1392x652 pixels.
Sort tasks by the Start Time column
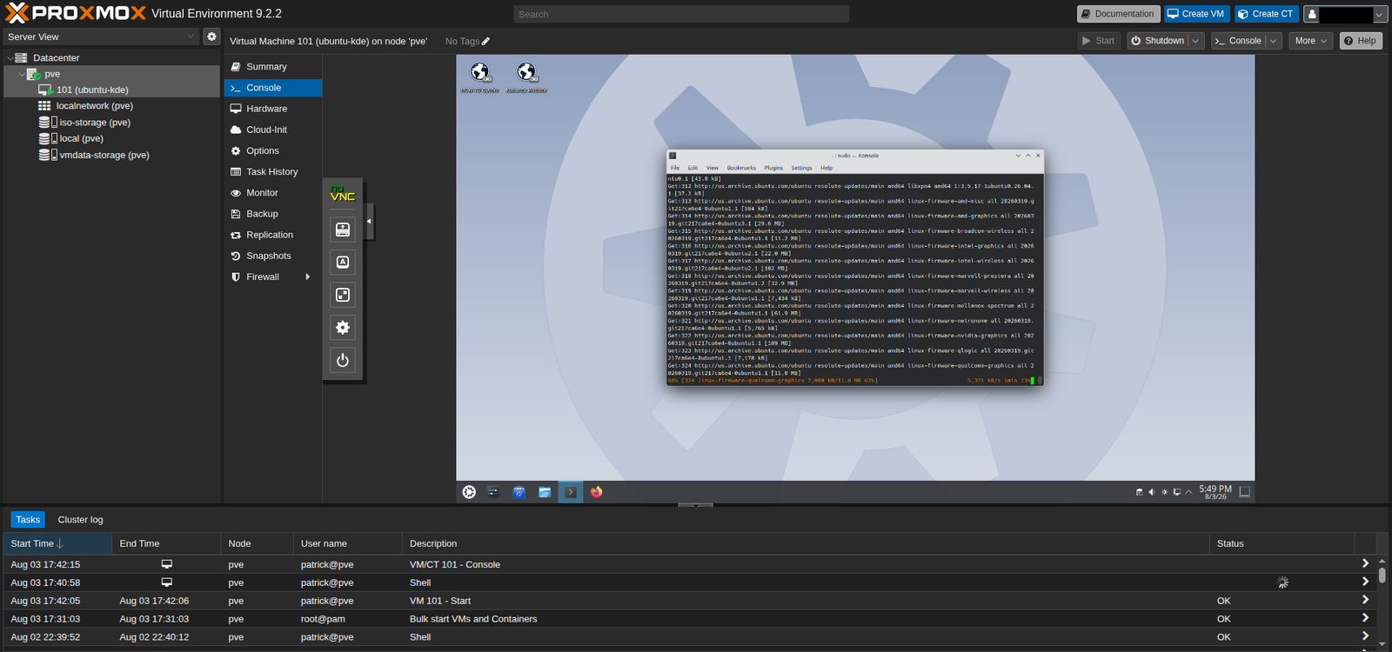pos(57,543)
